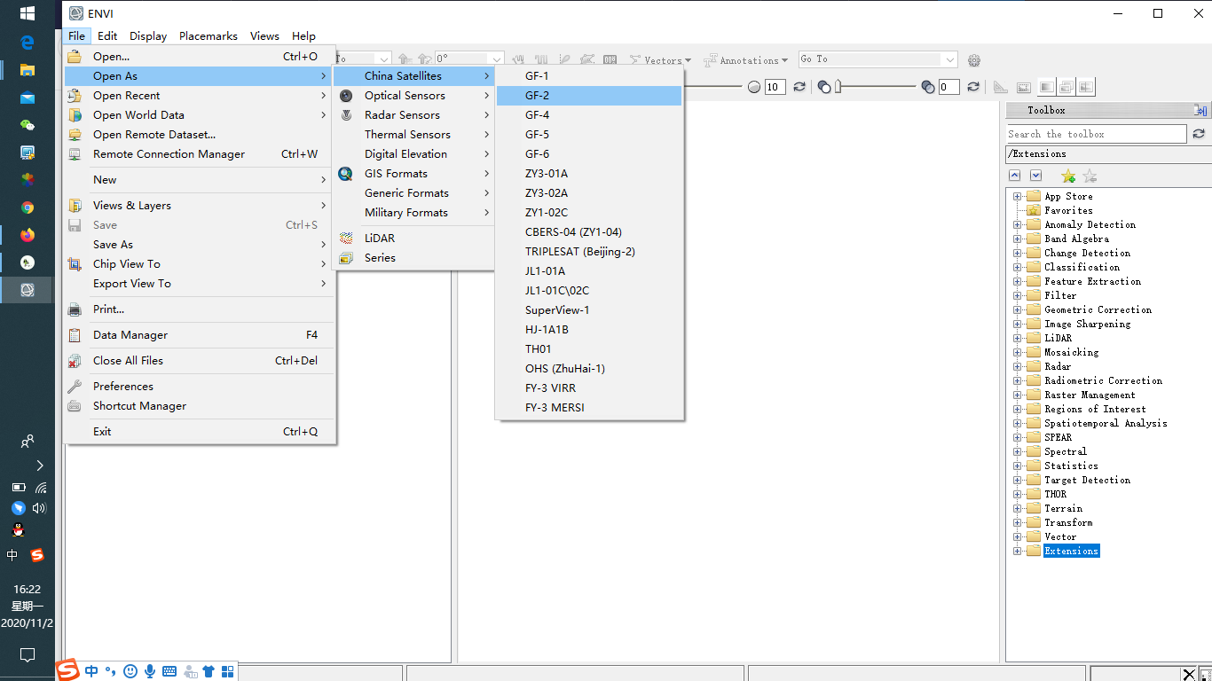Click the preferences gear icon beside Go To
The width and height of the screenshot is (1212, 681).
(x=974, y=60)
